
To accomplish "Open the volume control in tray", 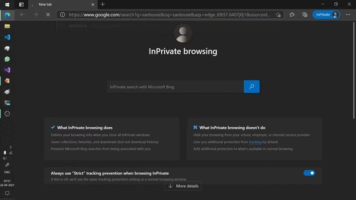I will 5,158.
